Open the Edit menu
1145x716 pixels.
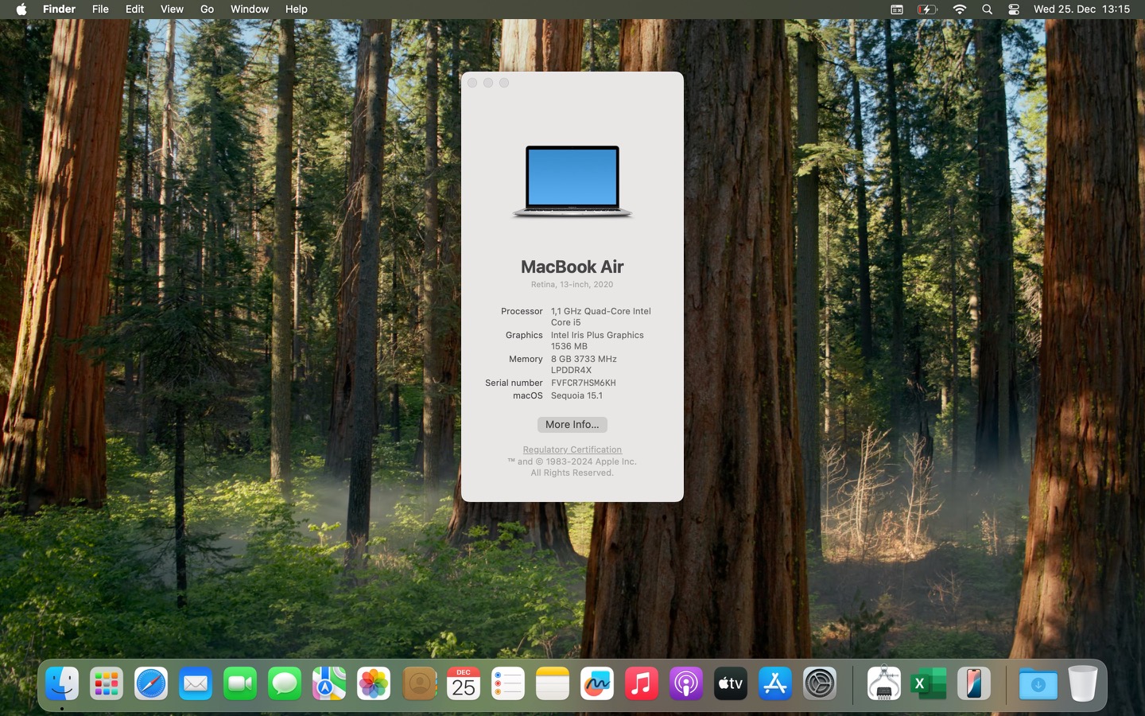pyautogui.click(x=134, y=10)
